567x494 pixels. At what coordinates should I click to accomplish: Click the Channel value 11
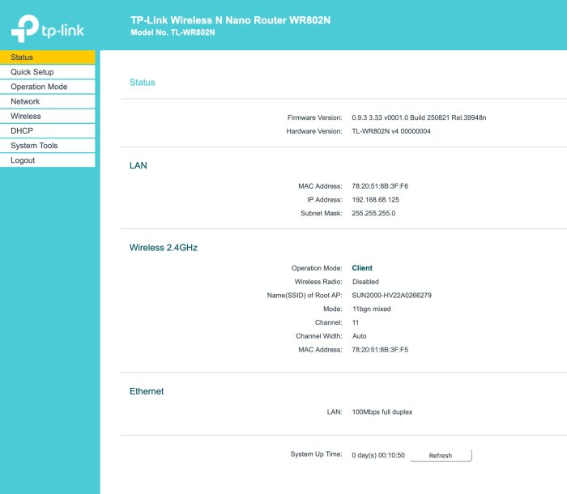[356, 322]
